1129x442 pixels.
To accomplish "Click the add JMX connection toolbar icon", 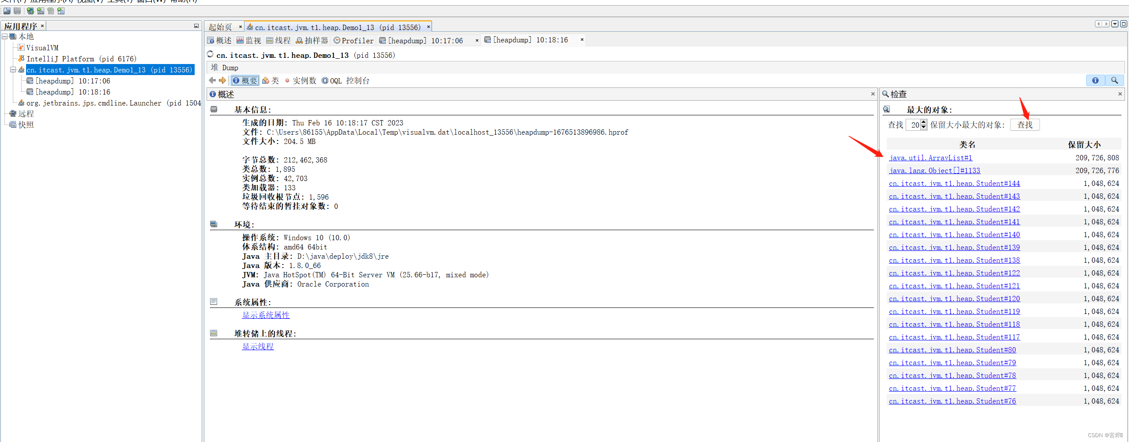I will pyautogui.click(x=41, y=11).
